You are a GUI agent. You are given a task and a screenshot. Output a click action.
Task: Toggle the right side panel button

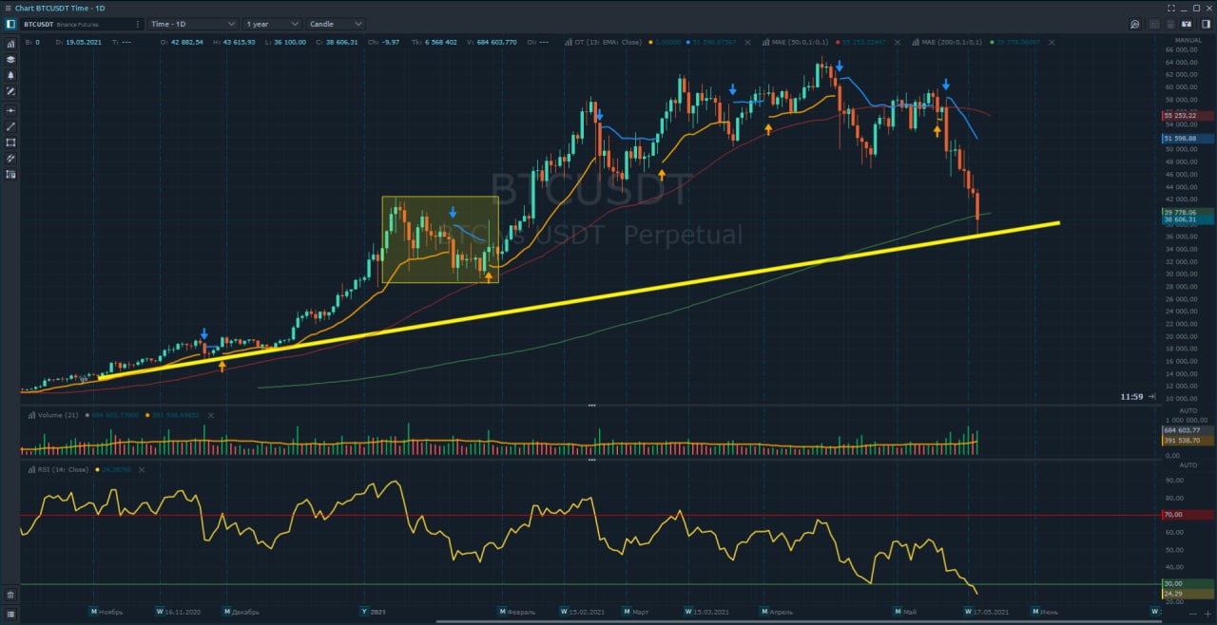(x=1204, y=24)
